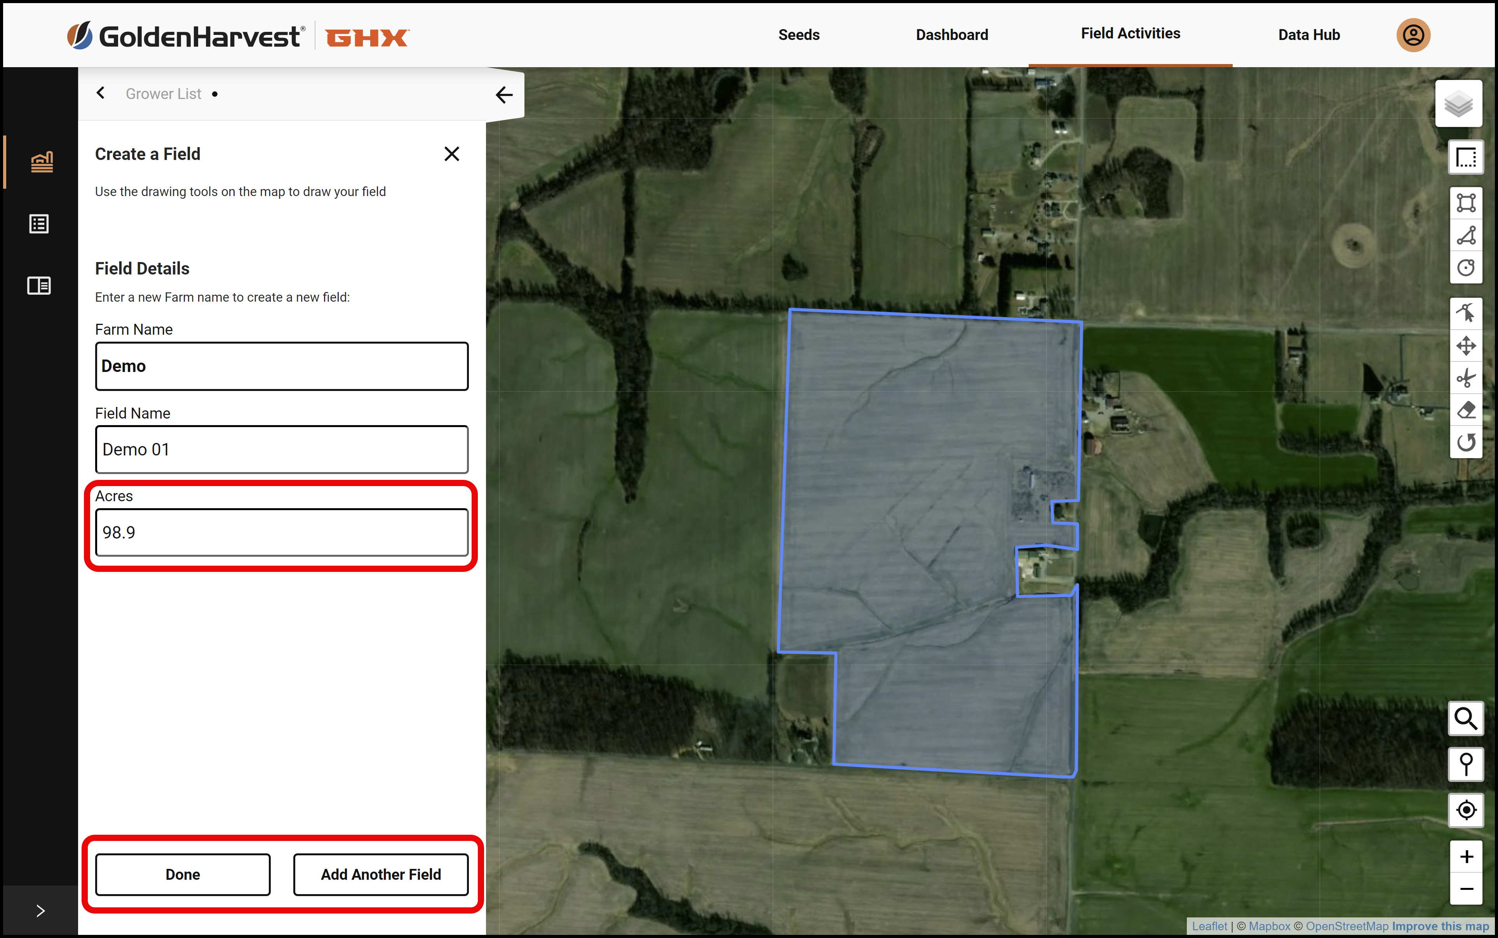Click Improve this map link
The image size is (1498, 938).
[1440, 926]
